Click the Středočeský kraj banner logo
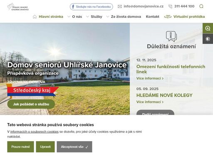213x159 pixels. click(x=33, y=92)
